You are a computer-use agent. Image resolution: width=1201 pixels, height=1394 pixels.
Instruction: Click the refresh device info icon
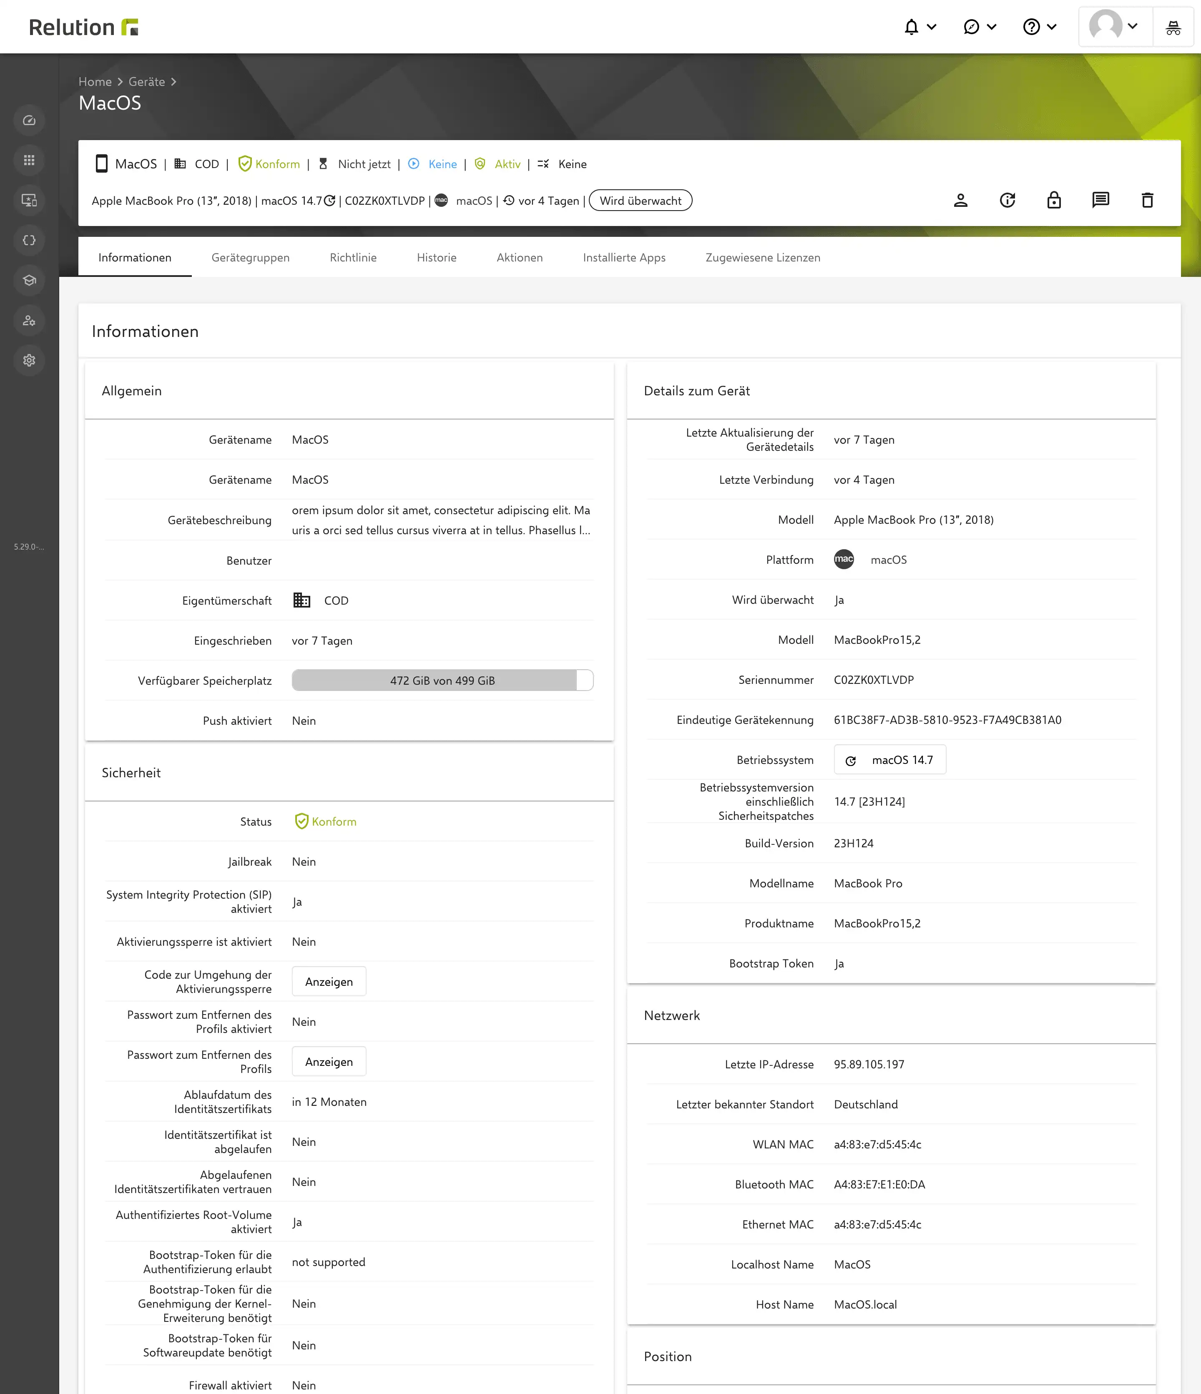[x=1007, y=201]
